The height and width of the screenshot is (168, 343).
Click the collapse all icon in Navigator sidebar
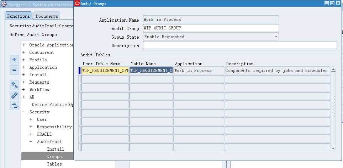(14, 106)
